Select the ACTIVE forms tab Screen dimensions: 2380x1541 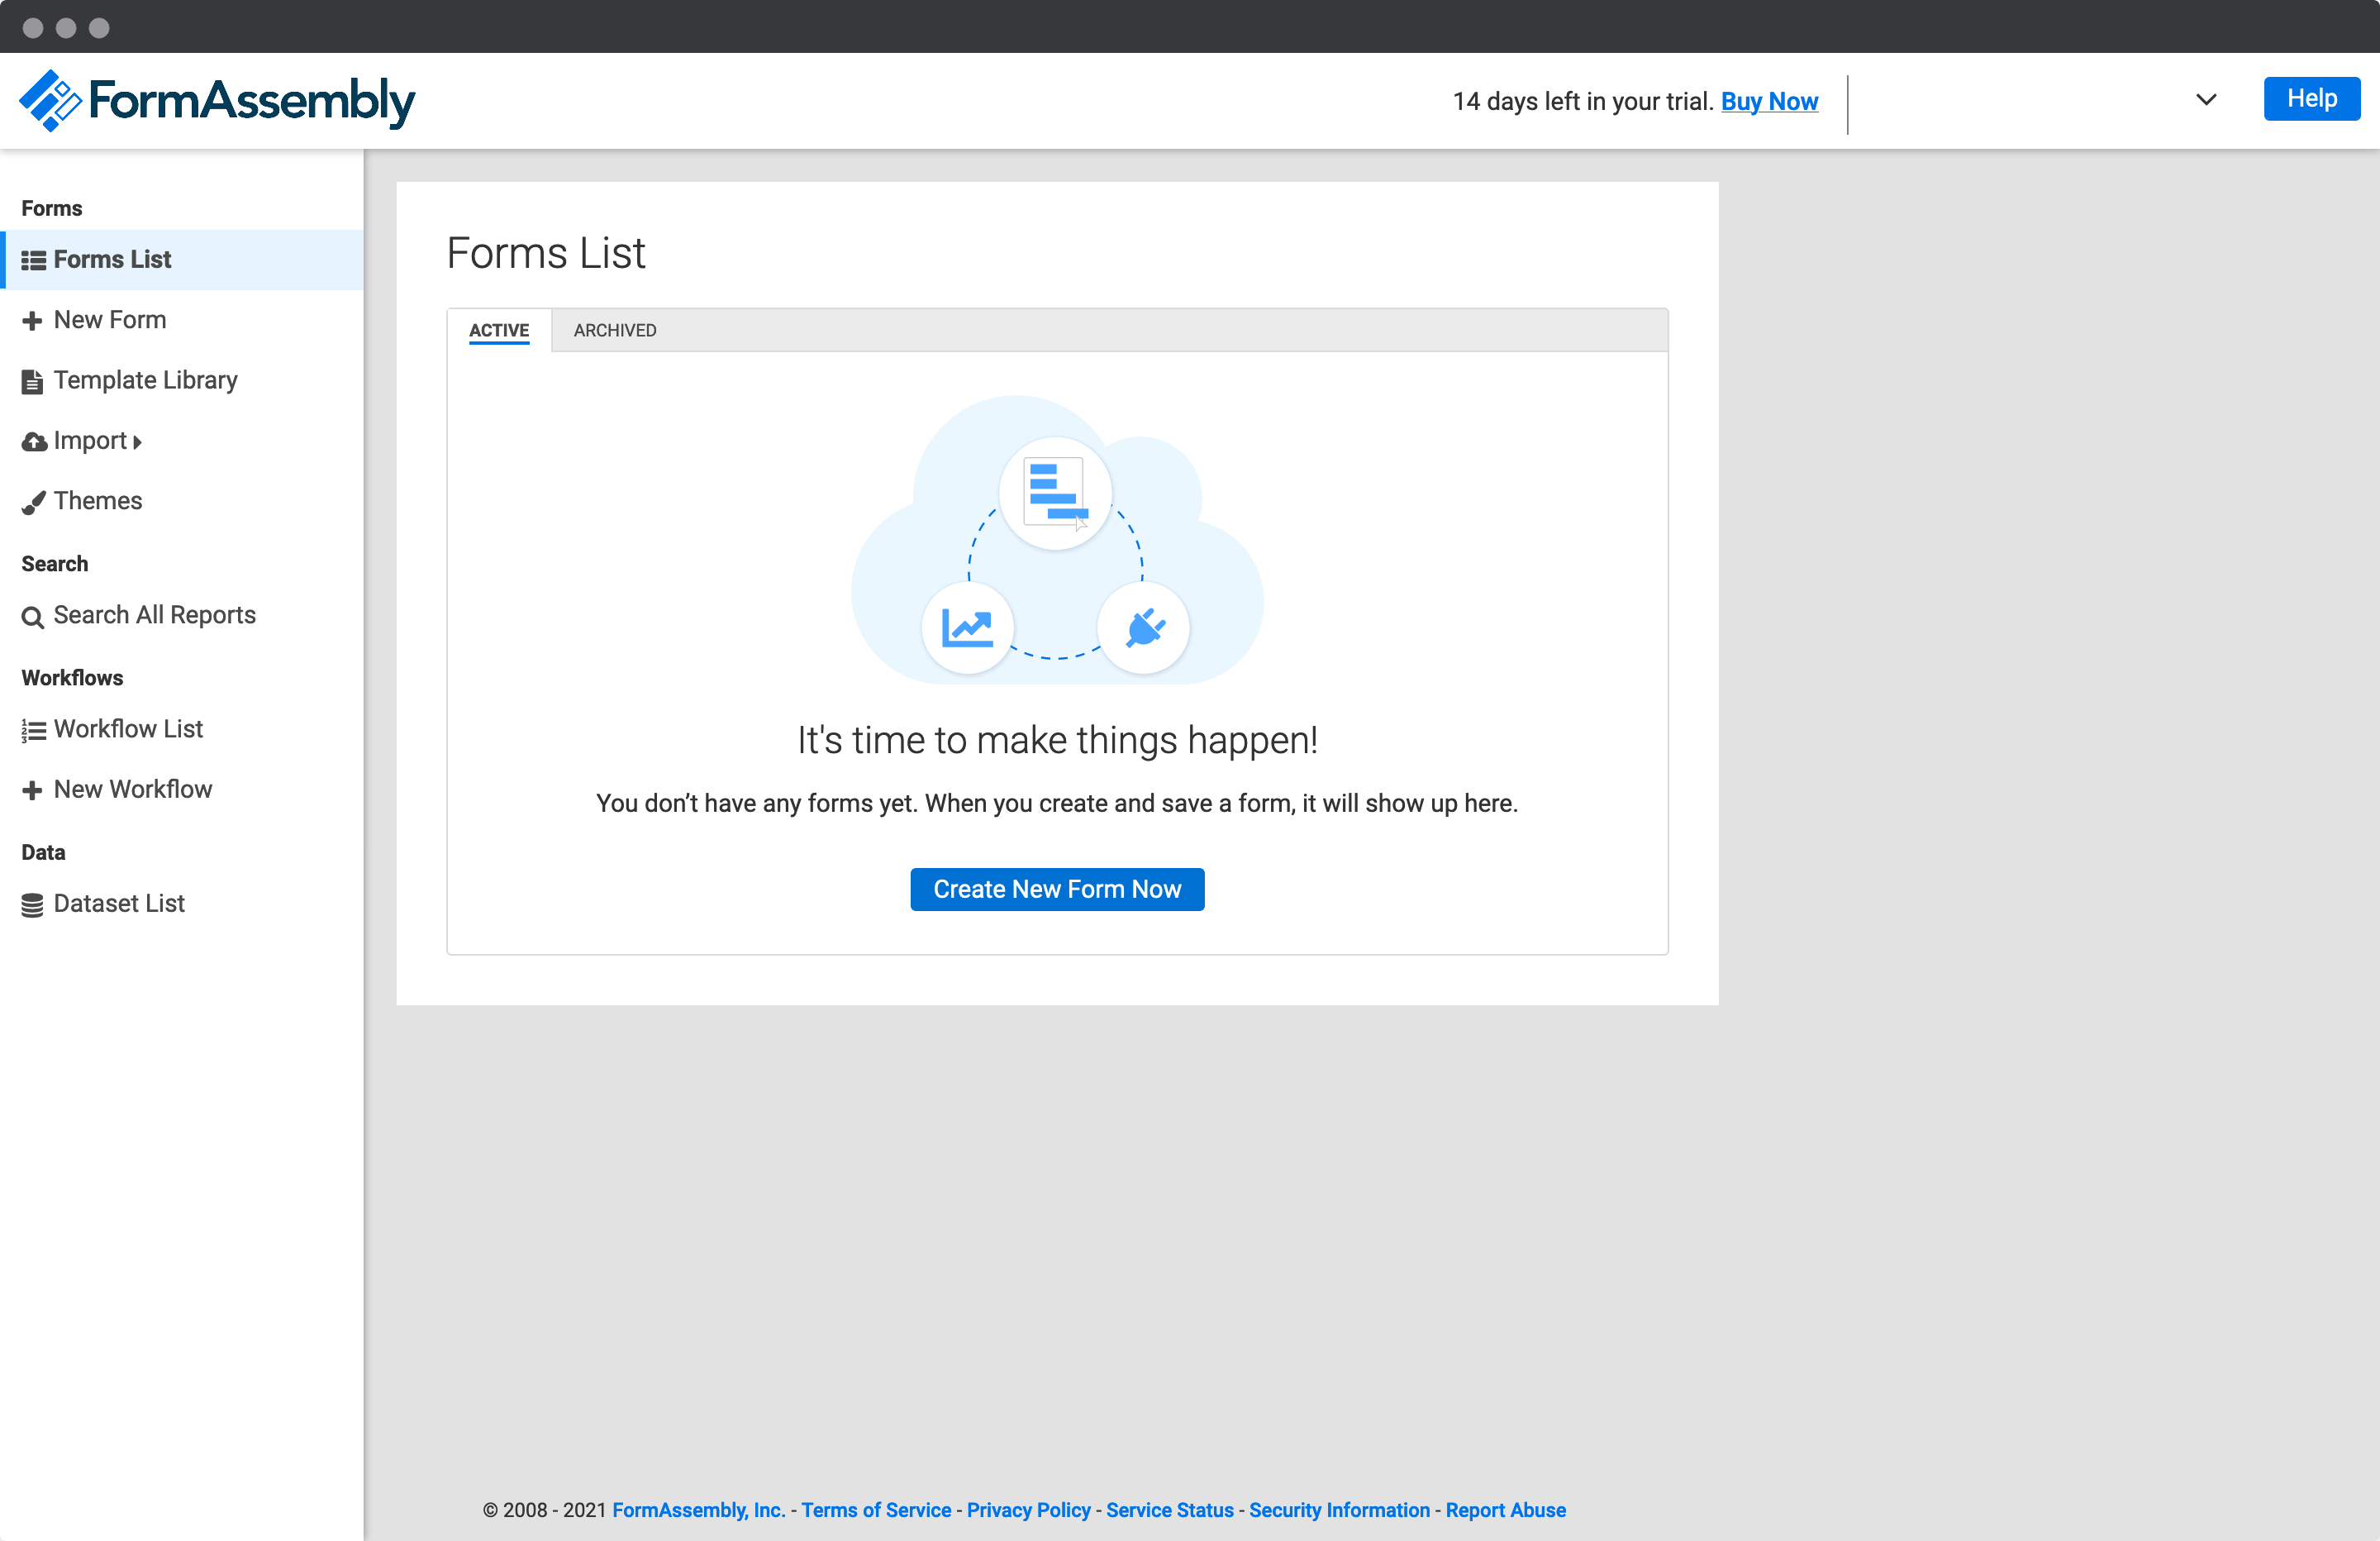point(499,330)
